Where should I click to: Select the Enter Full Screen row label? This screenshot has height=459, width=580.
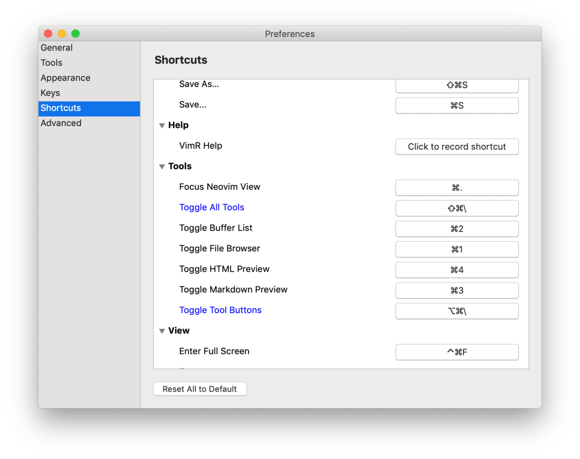214,351
